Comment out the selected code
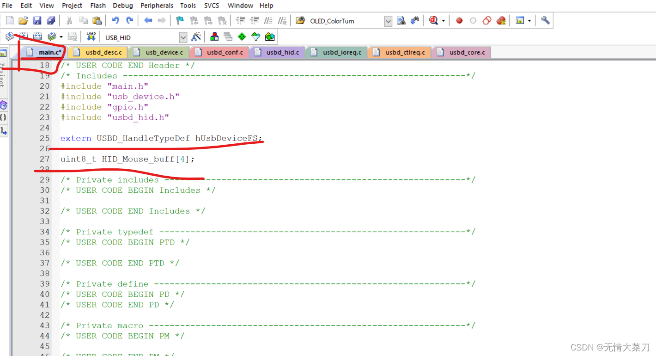The height and width of the screenshot is (356, 656). pyautogui.click(x=268, y=21)
